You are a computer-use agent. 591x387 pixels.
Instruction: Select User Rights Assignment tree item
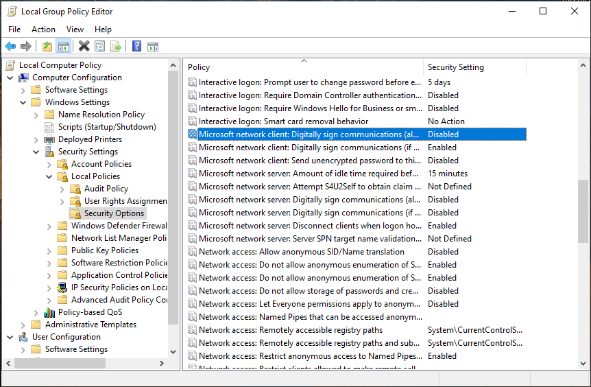[x=125, y=201]
